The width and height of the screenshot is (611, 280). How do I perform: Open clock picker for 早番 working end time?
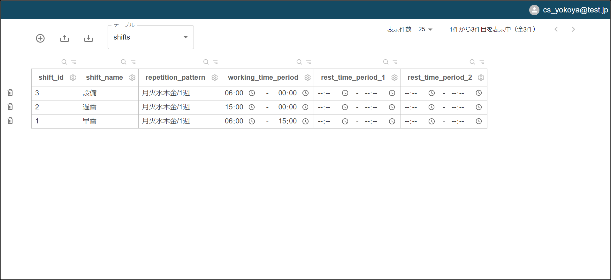(306, 121)
